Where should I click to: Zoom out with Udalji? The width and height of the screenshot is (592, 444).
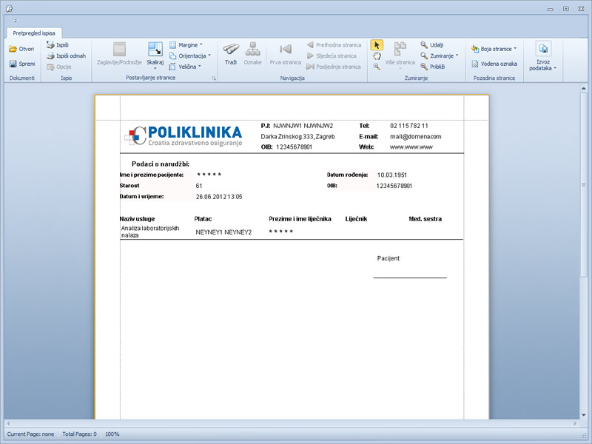coord(432,45)
